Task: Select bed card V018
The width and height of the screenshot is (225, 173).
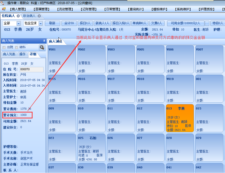Action: point(150,89)
